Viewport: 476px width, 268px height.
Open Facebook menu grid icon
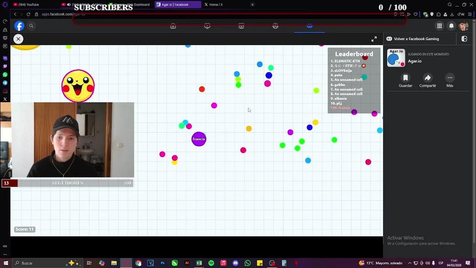click(440, 26)
